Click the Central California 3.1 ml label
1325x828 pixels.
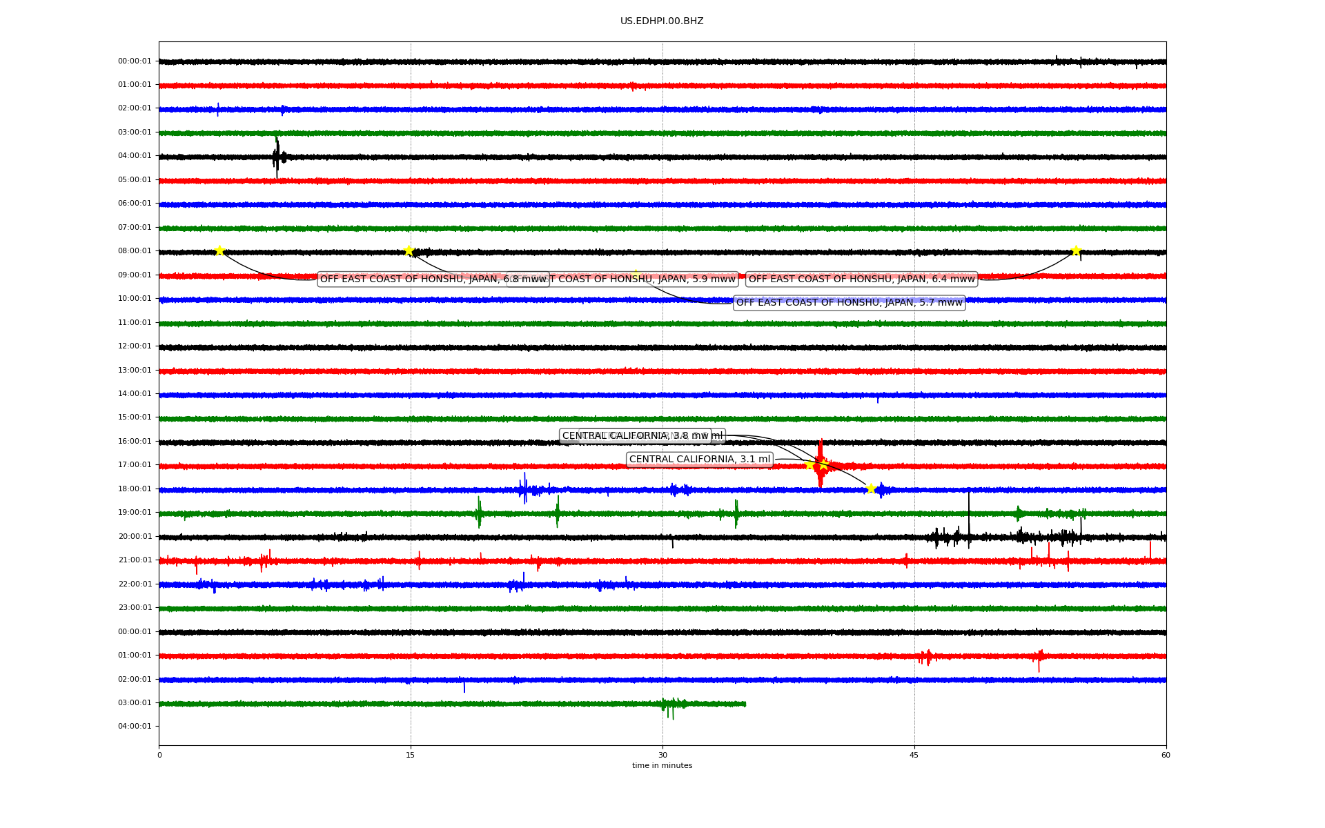click(699, 460)
